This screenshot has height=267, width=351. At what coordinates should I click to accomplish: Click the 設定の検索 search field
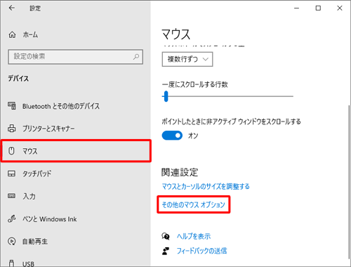point(75,57)
